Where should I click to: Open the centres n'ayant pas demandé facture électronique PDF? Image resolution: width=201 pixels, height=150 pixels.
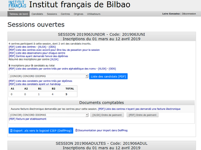tap(139, 109)
